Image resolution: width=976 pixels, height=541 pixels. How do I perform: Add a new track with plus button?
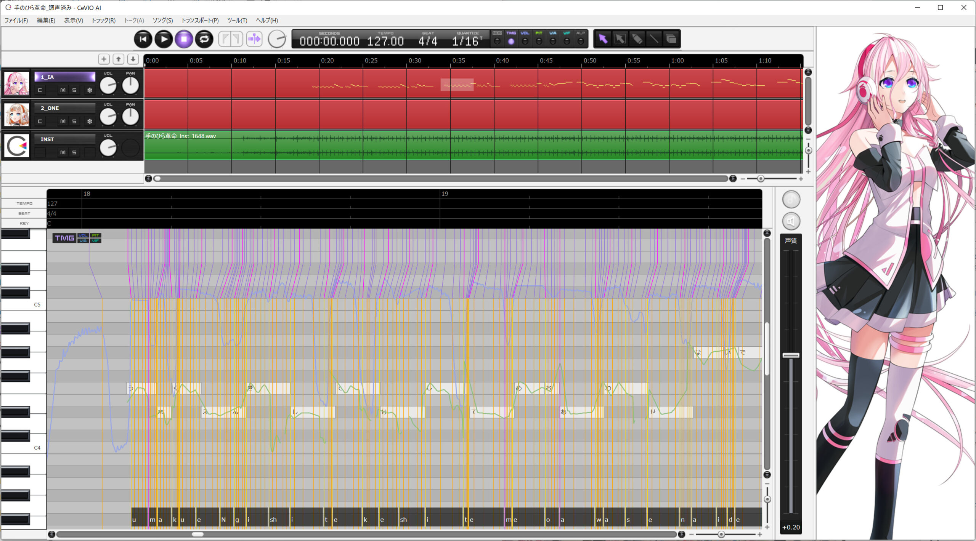tap(104, 59)
